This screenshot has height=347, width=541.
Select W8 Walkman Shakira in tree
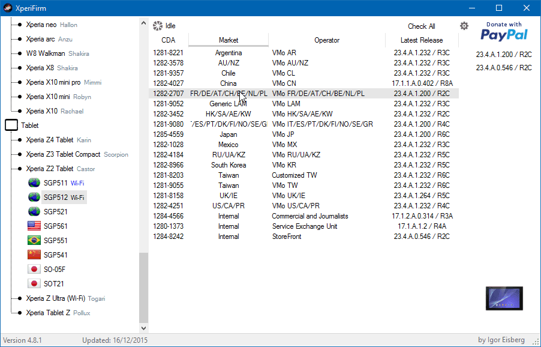pos(58,53)
